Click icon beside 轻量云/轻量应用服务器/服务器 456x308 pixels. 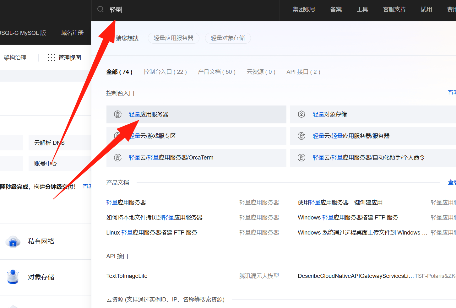(x=301, y=136)
